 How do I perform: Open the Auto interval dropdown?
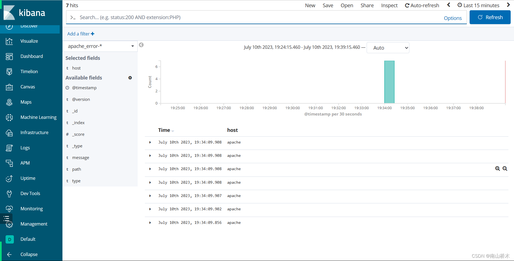click(388, 48)
